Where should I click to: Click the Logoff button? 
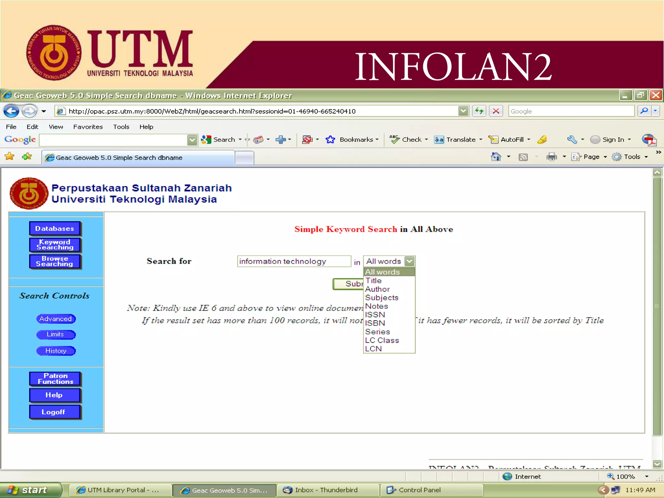[55, 412]
